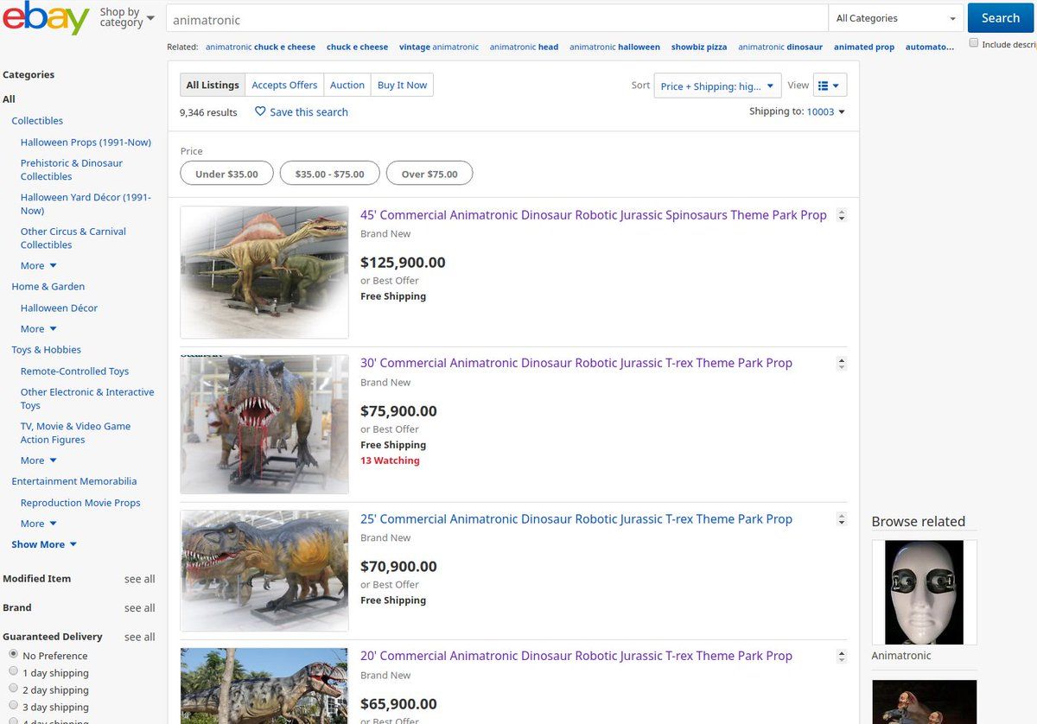Image resolution: width=1037 pixels, height=724 pixels.
Task: Click the options arrows beside the 30' T-rex listing
Action: coord(842,364)
